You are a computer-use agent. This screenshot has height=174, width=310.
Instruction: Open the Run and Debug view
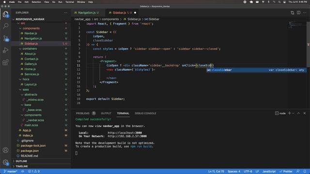[x=5, y=50]
